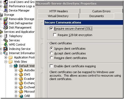
Task: Click the Services and Applications icon
Action: click(x=1, y=32)
